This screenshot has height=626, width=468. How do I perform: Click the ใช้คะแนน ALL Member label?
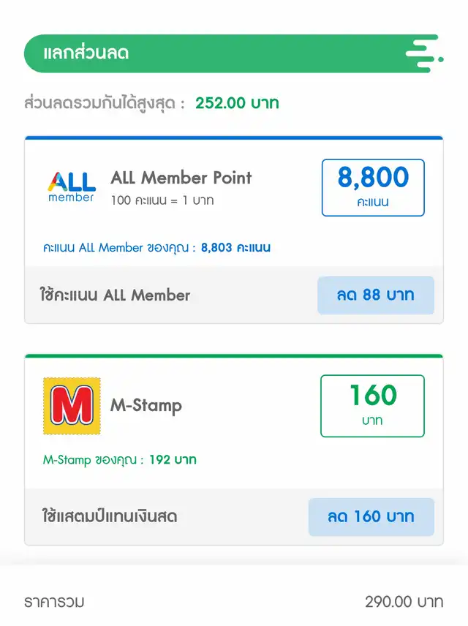click(115, 295)
